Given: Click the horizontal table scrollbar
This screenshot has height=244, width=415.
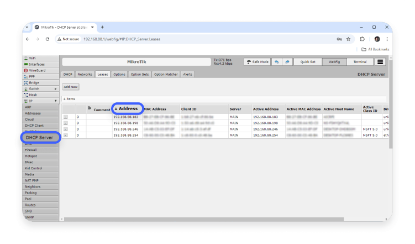Looking at the screenshot, I should pyautogui.click(x=204, y=219).
